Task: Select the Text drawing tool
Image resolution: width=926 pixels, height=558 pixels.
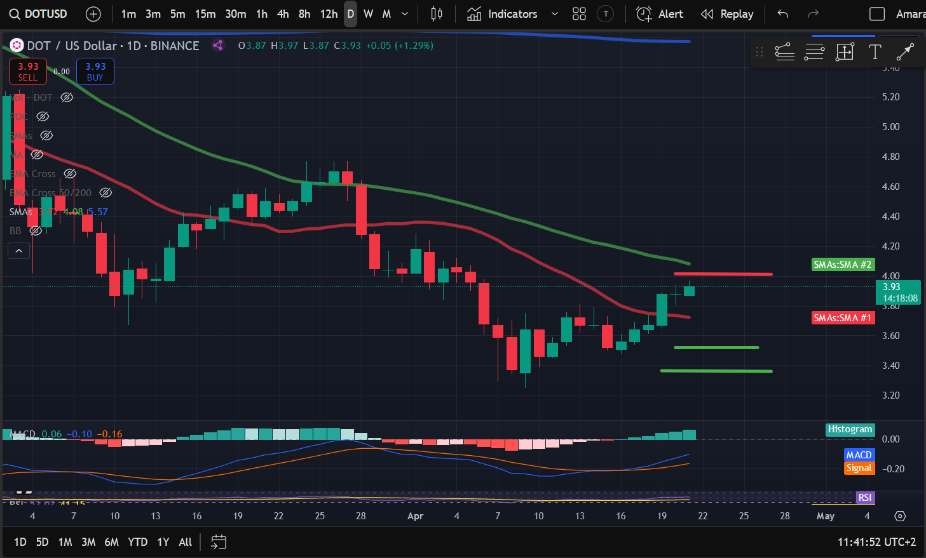Action: coord(875,52)
